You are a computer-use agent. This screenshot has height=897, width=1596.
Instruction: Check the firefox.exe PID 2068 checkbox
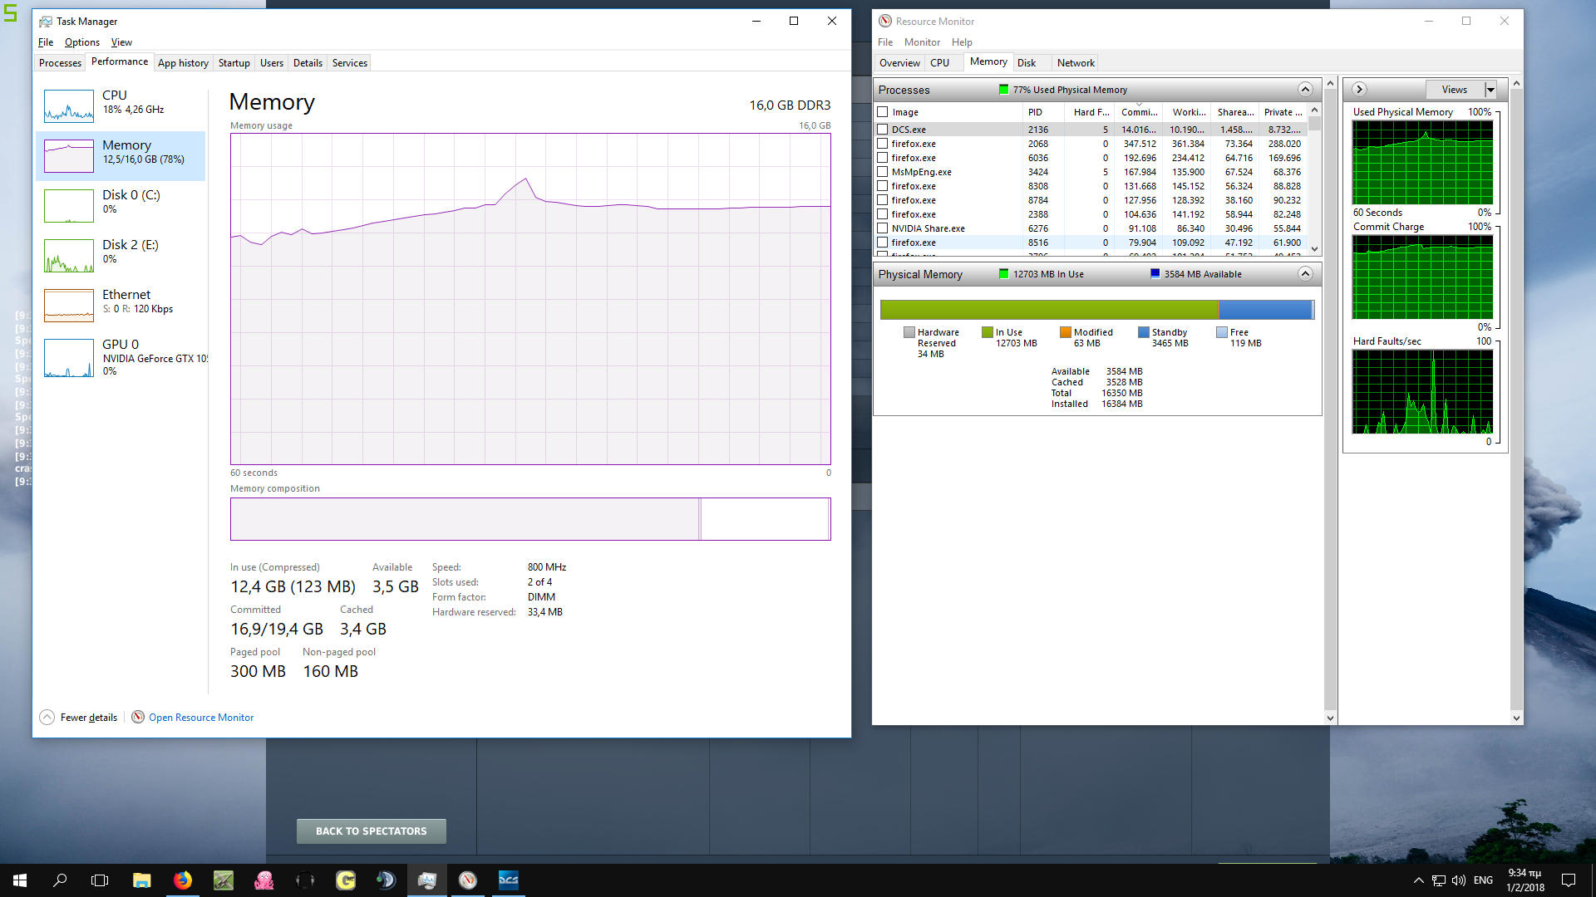pos(883,144)
